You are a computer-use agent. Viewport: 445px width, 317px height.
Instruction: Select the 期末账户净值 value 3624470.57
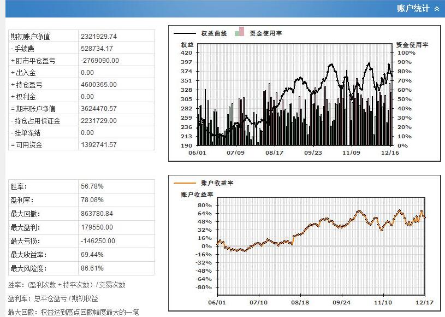pyautogui.click(x=99, y=109)
